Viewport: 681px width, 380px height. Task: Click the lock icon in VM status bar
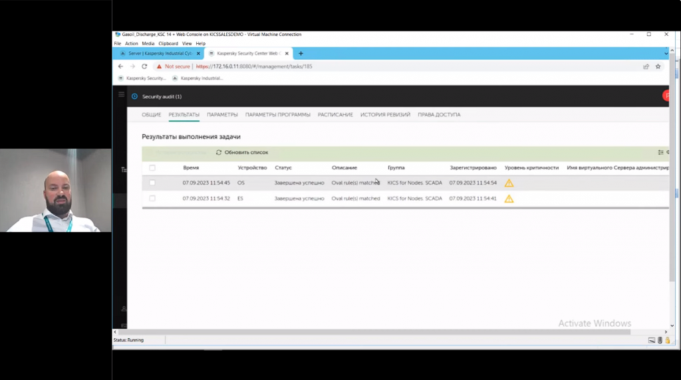668,341
